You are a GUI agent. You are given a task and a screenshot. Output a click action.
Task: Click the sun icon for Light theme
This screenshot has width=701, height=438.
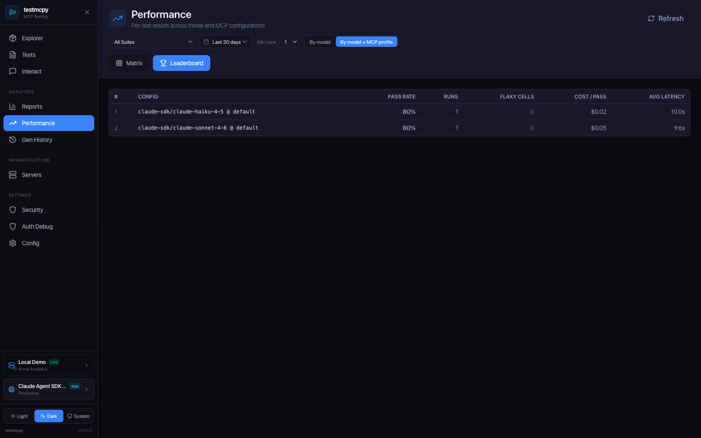coord(13,416)
